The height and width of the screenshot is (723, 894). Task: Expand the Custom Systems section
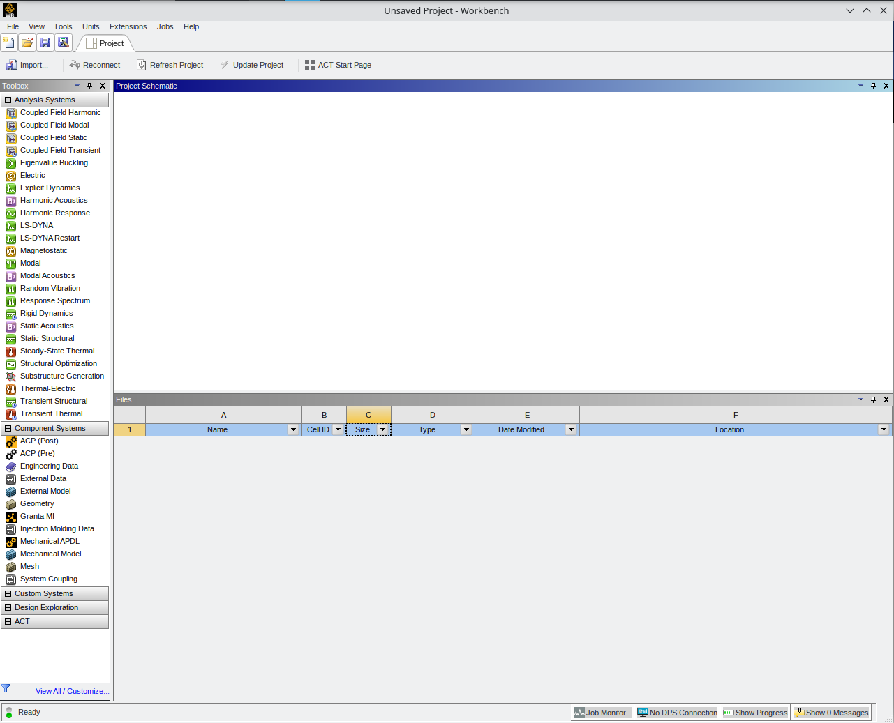[8, 594]
